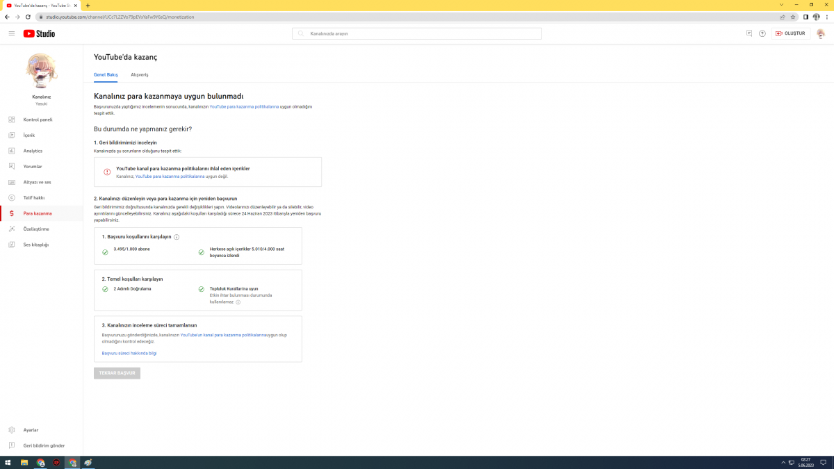Bookmark this page with the star icon
The image size is (834, 469).
tap(793, 17)
